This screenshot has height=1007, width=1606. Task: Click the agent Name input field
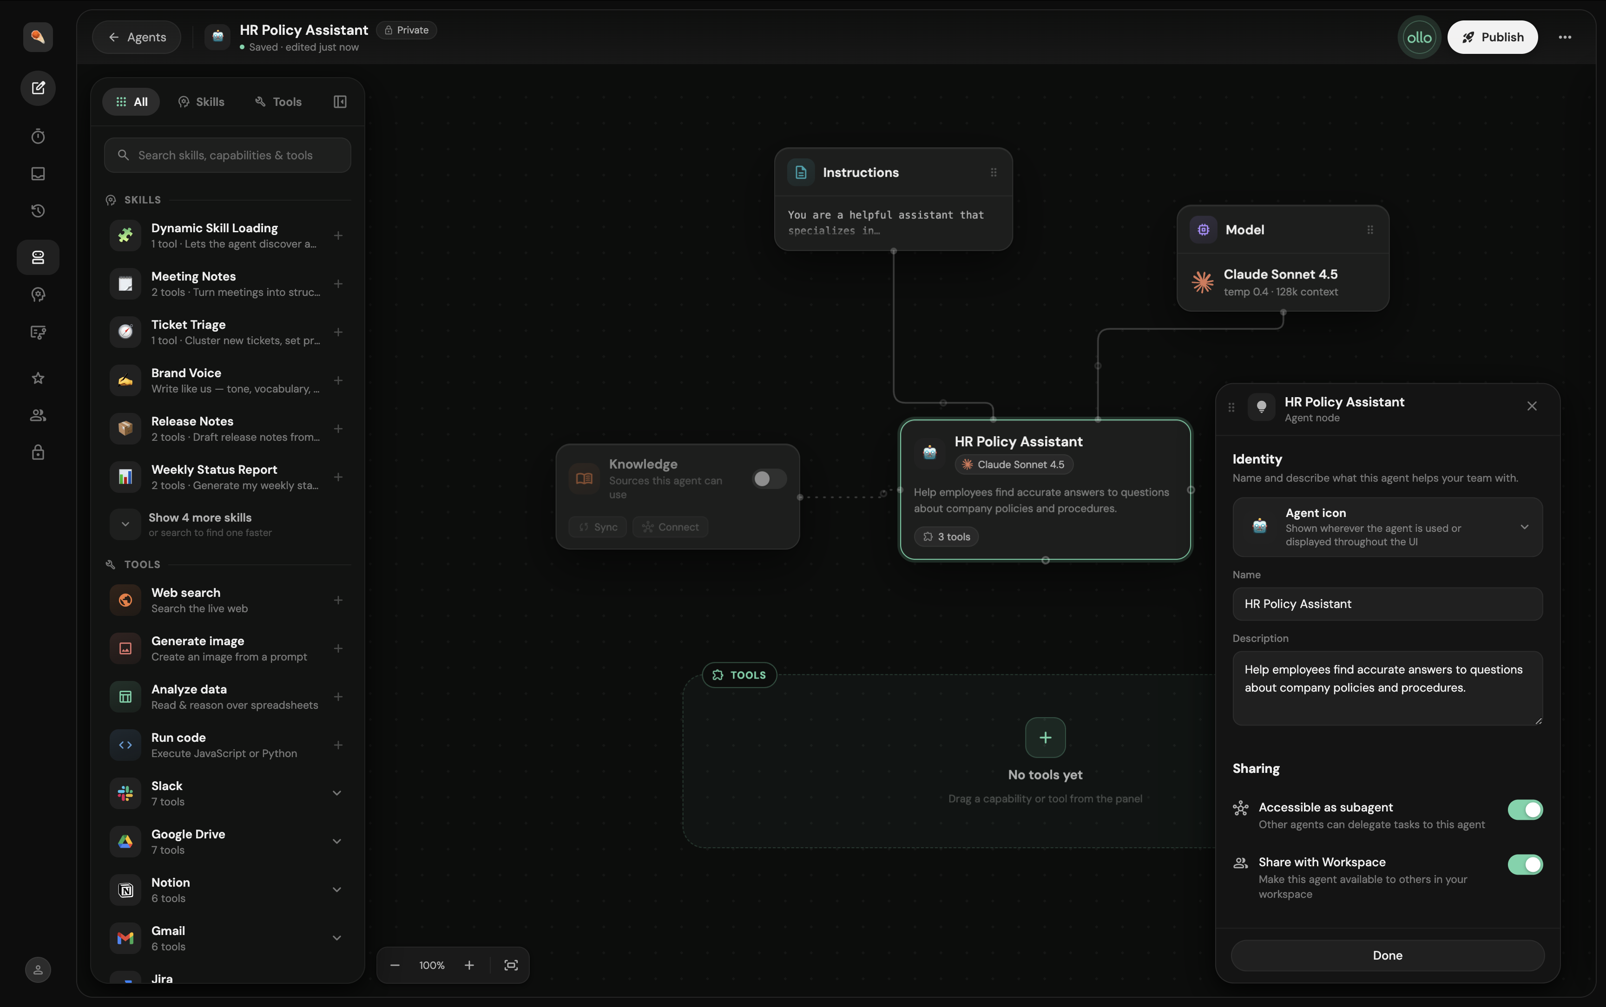click(x=1388, y=604)
